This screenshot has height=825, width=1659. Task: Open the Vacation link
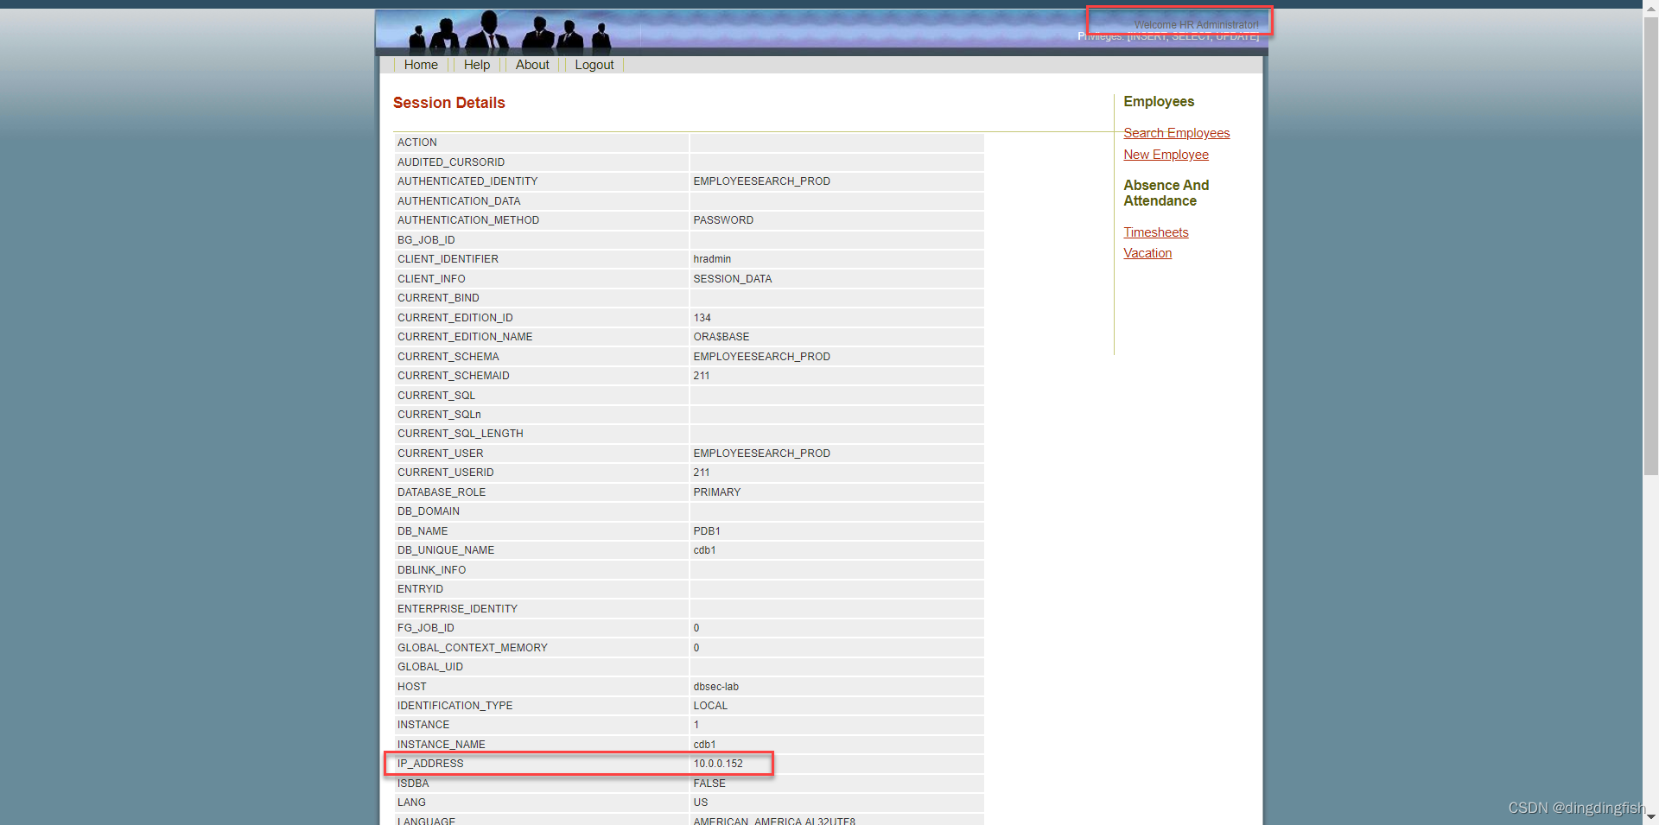pos(1147,253)
